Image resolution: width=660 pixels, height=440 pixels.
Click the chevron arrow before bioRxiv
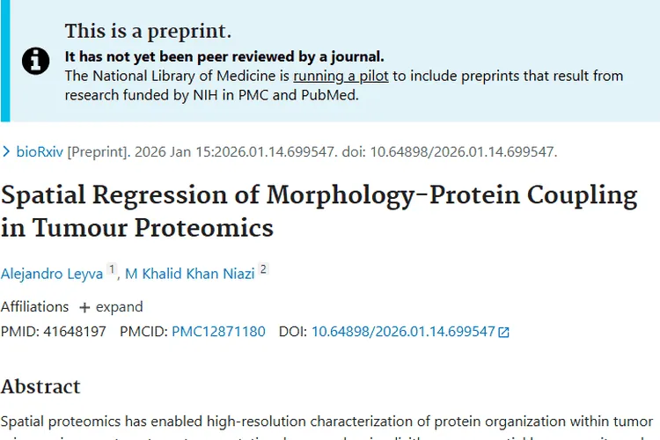(7, 151)
